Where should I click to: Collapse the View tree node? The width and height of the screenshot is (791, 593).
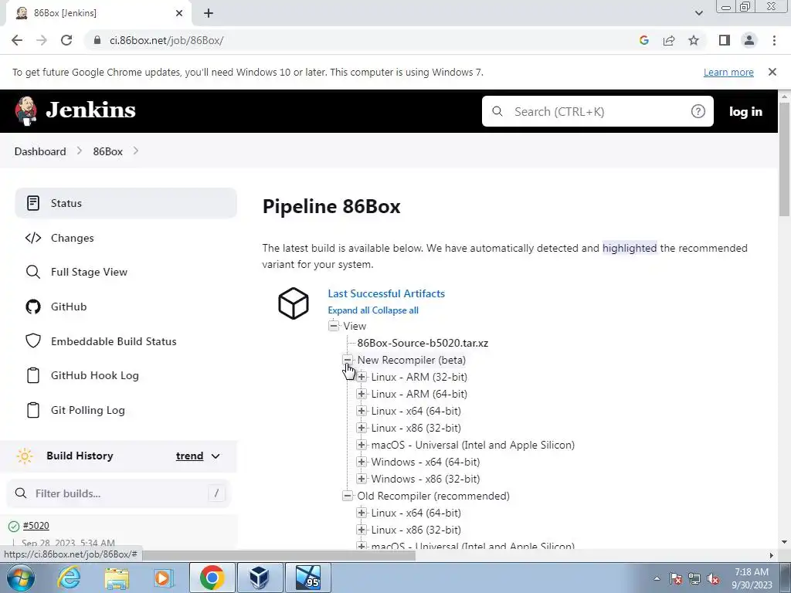334,326
